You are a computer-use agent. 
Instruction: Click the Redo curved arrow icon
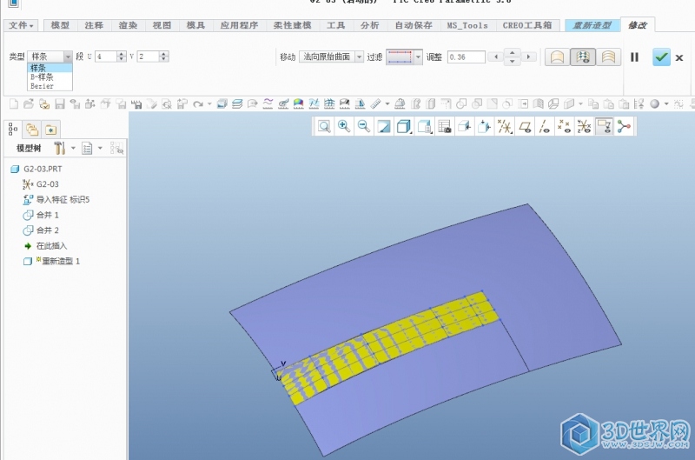pyautogui.click(x=198, y=104)
